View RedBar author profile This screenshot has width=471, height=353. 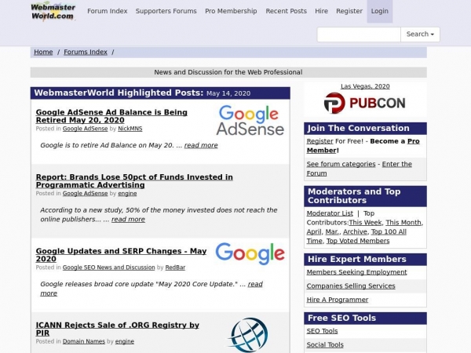175,267
